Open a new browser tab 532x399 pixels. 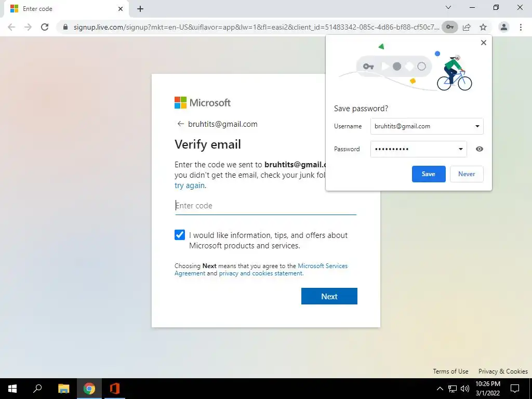coord(140,9)
